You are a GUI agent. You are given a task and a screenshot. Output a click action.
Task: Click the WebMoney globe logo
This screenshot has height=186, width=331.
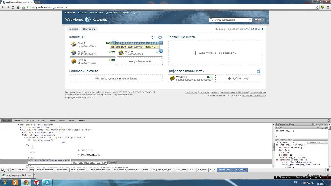tap(88, 19)
